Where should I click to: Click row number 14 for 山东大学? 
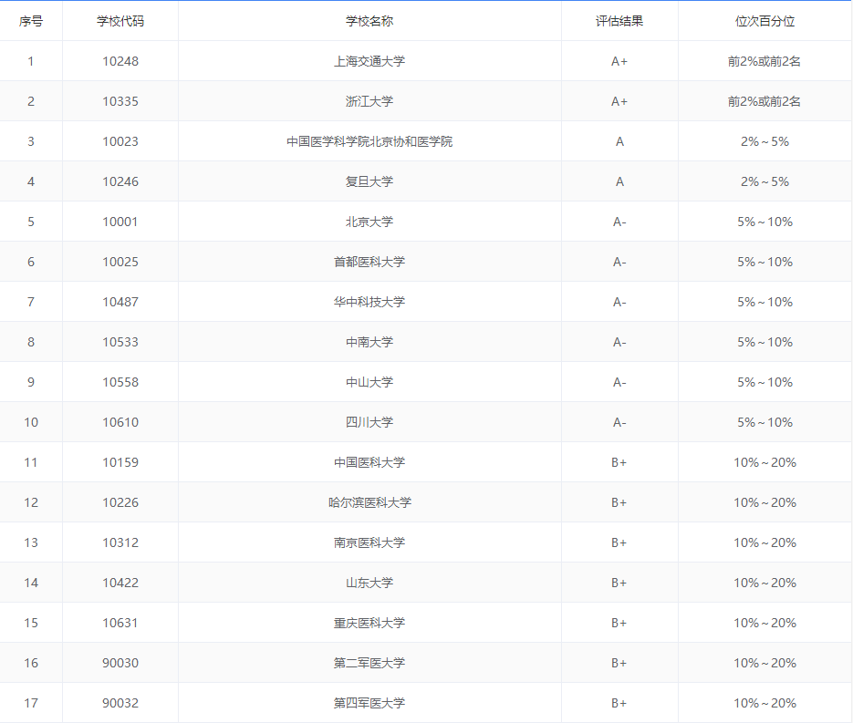tap(31, 583)
